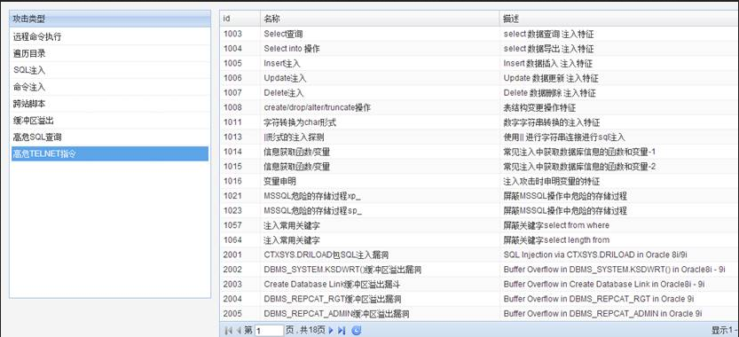Sort by the id column header
Screen dimensions: 739x337
click(x=240, y=19)
